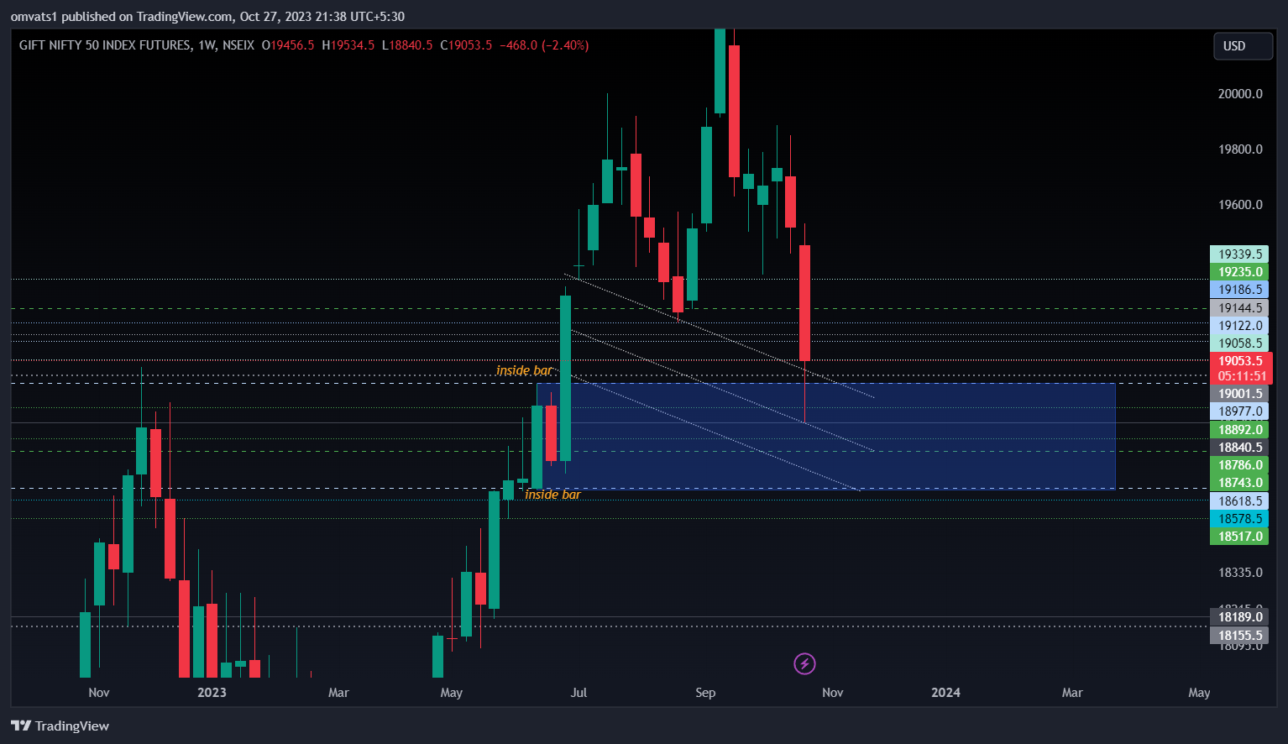1288x744 pixels.
Task: Click the 18892.0 green price label
Action: click(1239, 430)
